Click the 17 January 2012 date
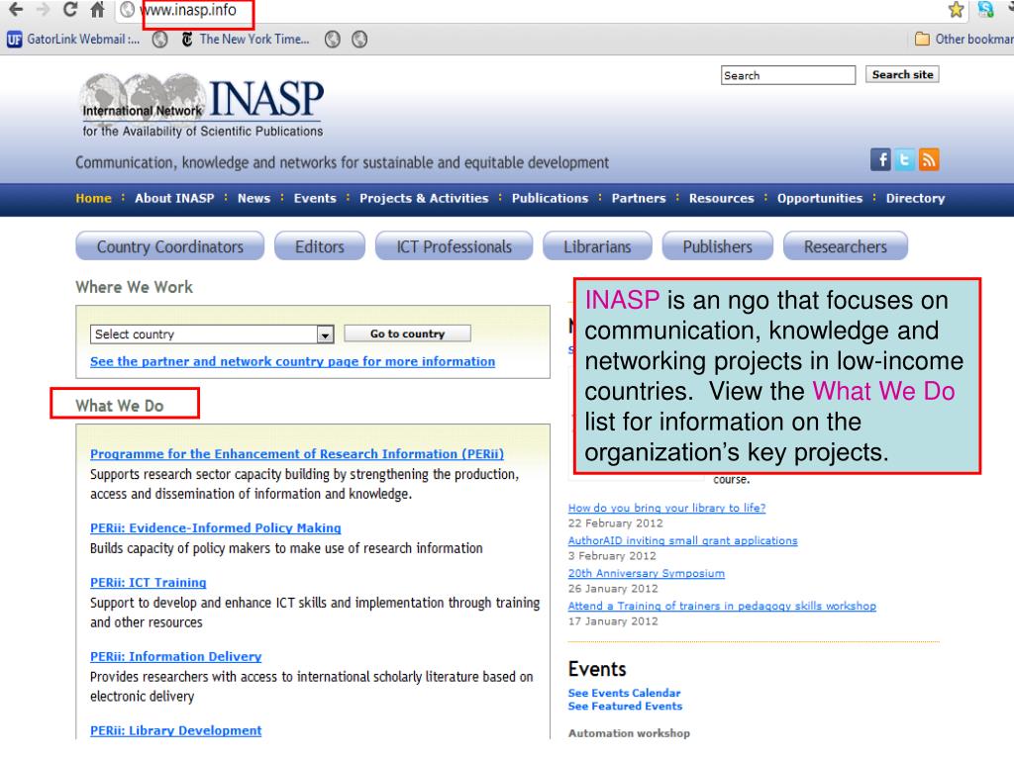1014x760 pixels. click(x=612, y=621)
